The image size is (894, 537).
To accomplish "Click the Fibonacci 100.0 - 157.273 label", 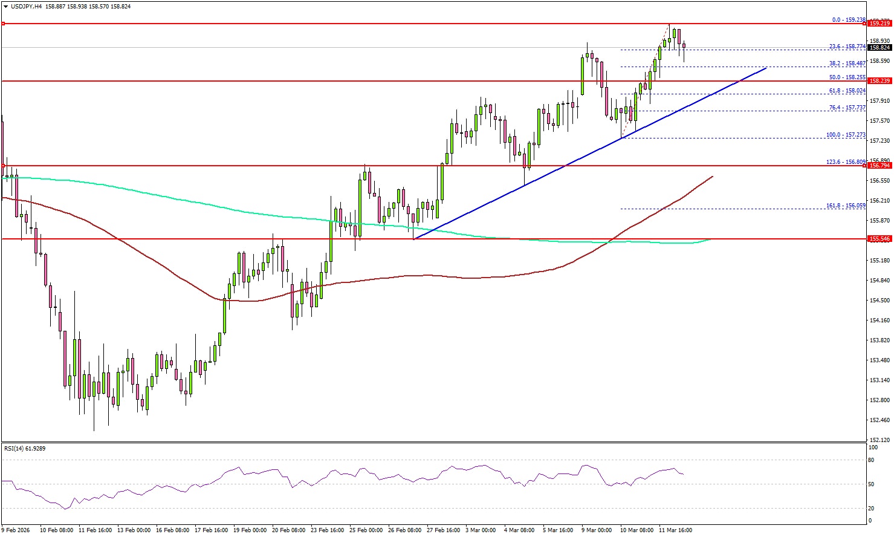I will (x=846, y=135).
